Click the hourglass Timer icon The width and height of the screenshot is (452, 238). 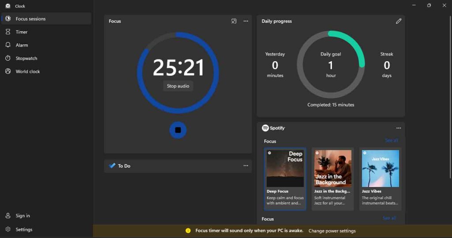coord(8,32)
